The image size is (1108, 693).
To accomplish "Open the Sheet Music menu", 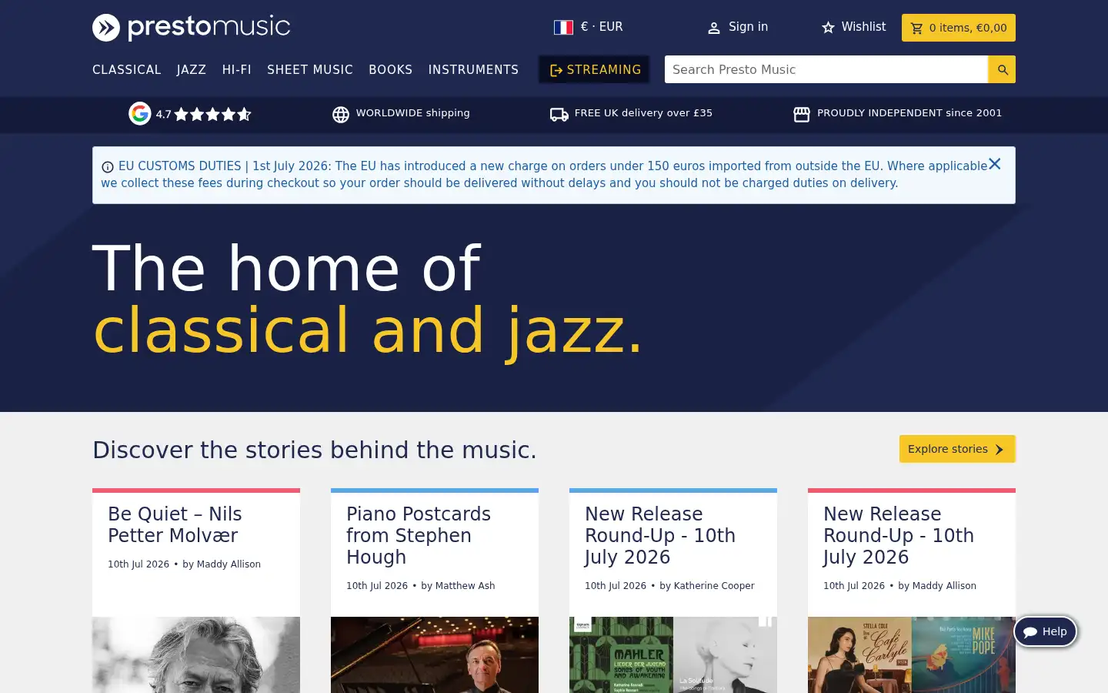I will (x=310, y=69).
